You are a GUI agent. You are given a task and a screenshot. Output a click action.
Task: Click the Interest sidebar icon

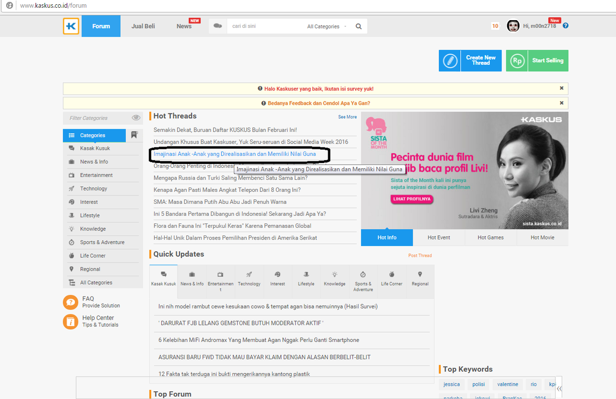[x=72, y=202]
